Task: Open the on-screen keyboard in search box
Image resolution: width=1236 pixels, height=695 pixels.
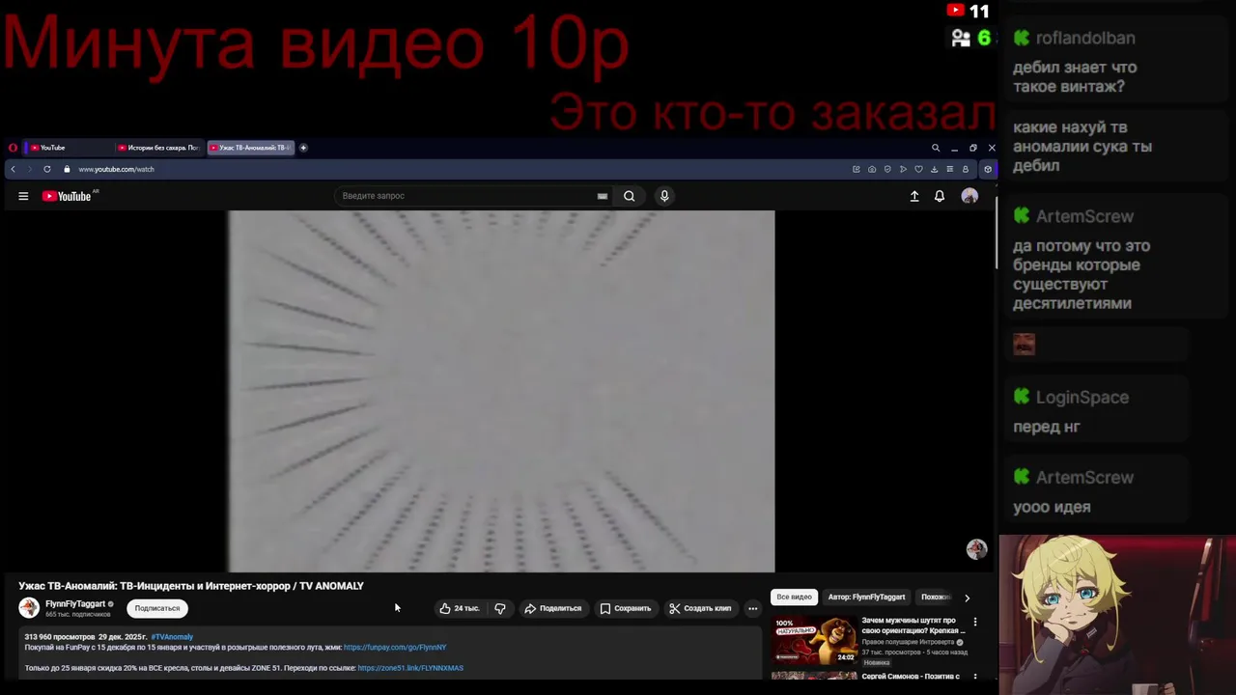Action: coord(602,196)
